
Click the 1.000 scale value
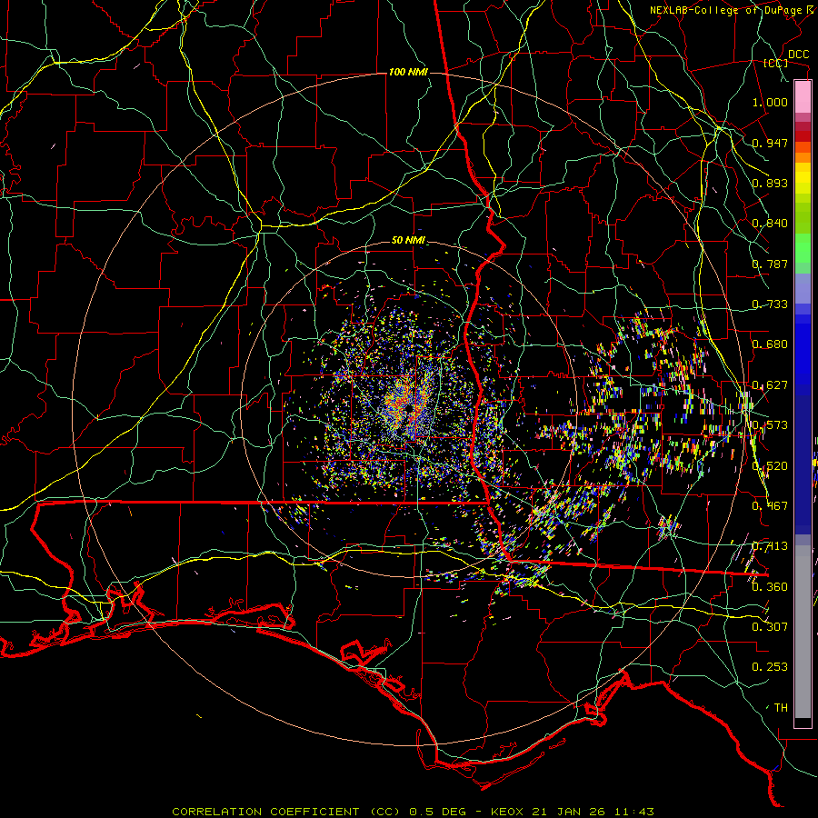tap(770, 102)
